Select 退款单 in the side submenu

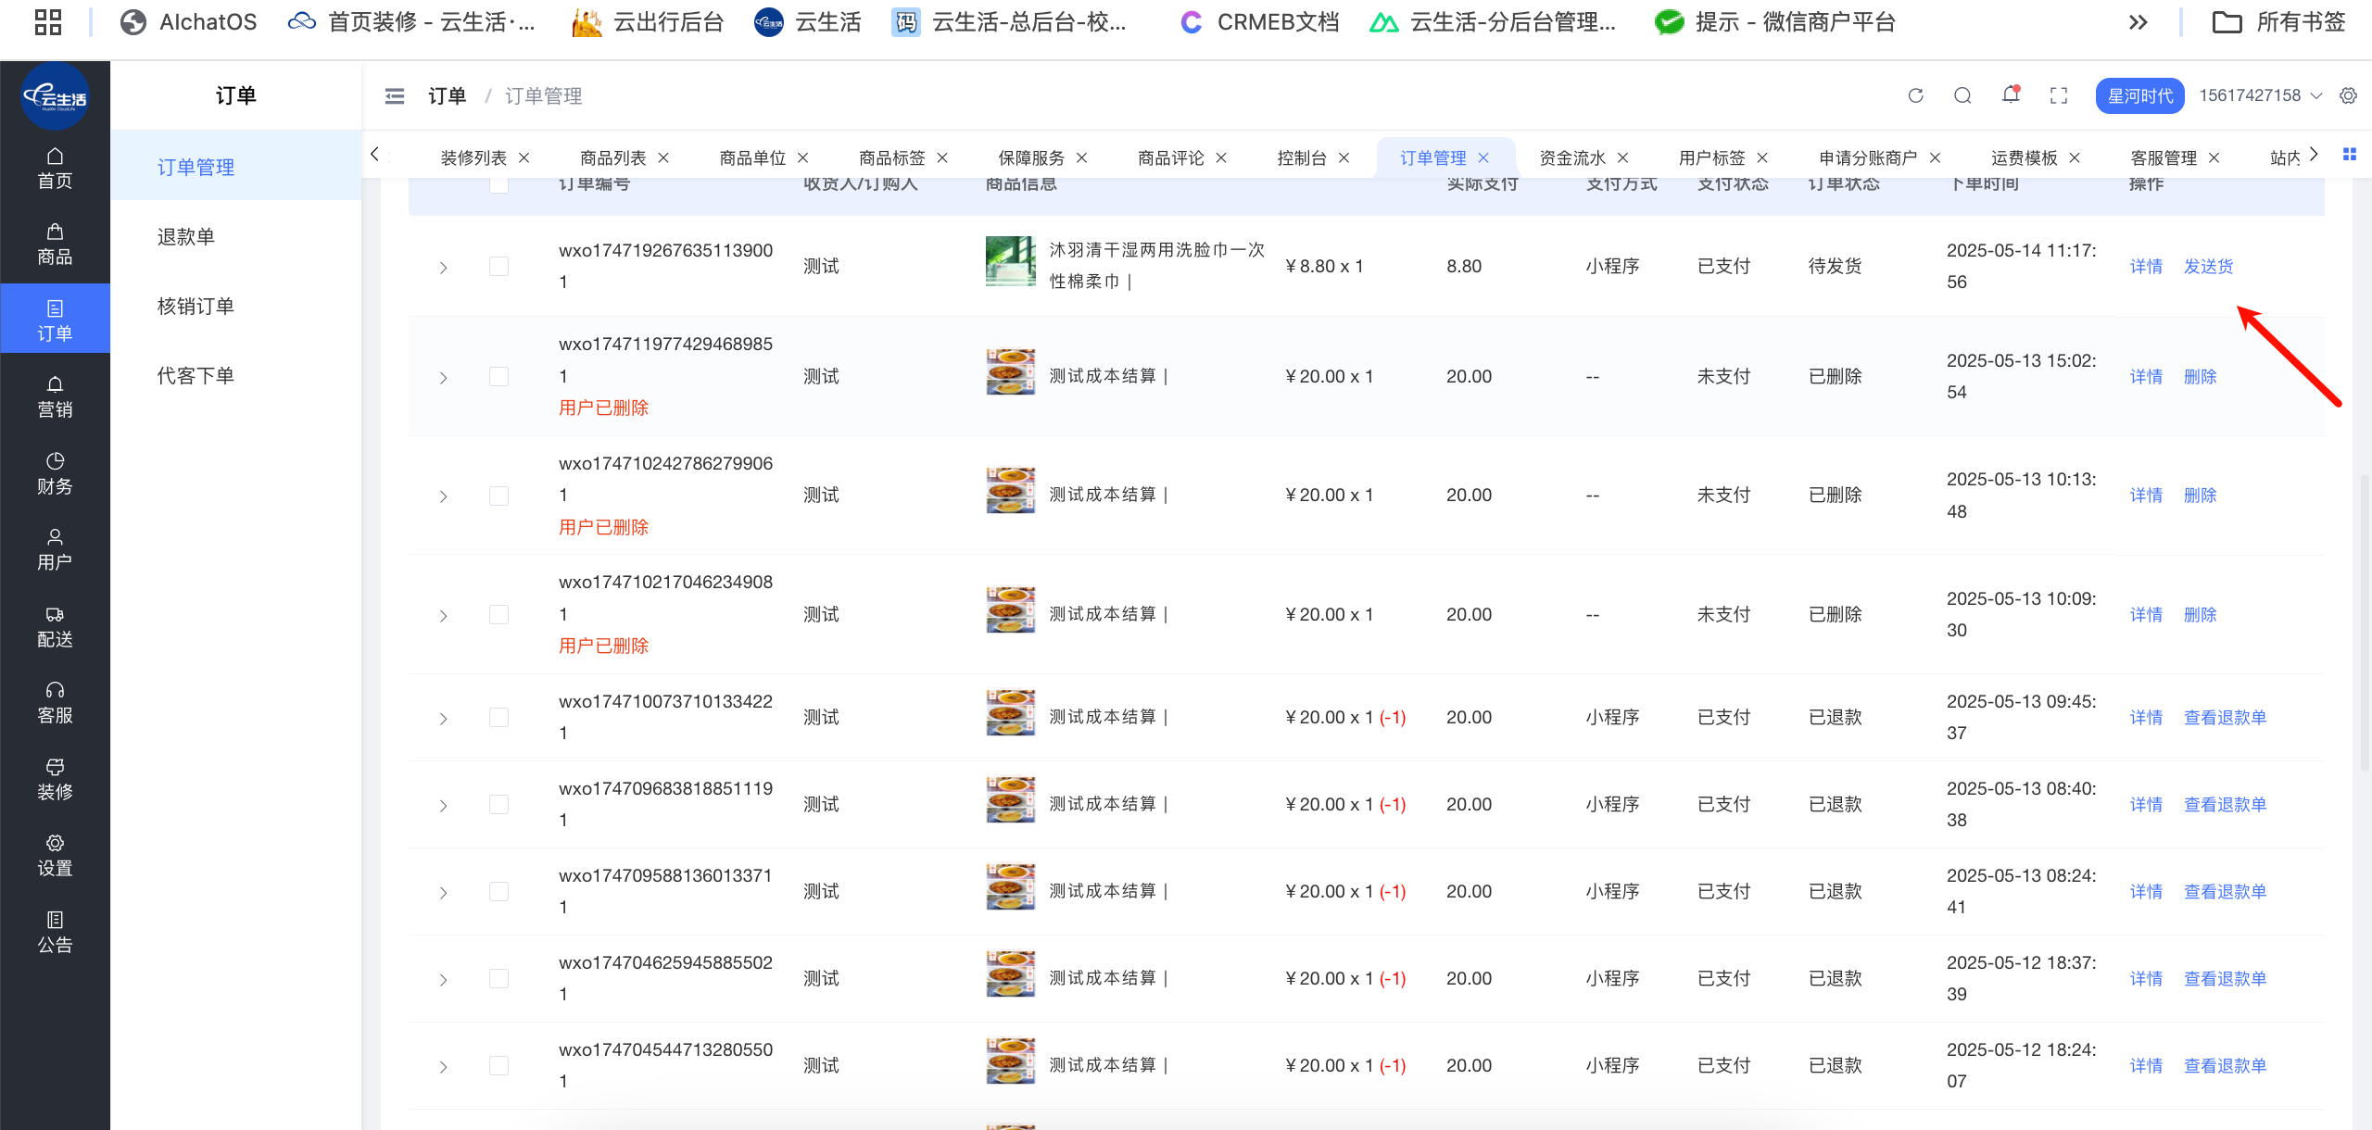236,236
